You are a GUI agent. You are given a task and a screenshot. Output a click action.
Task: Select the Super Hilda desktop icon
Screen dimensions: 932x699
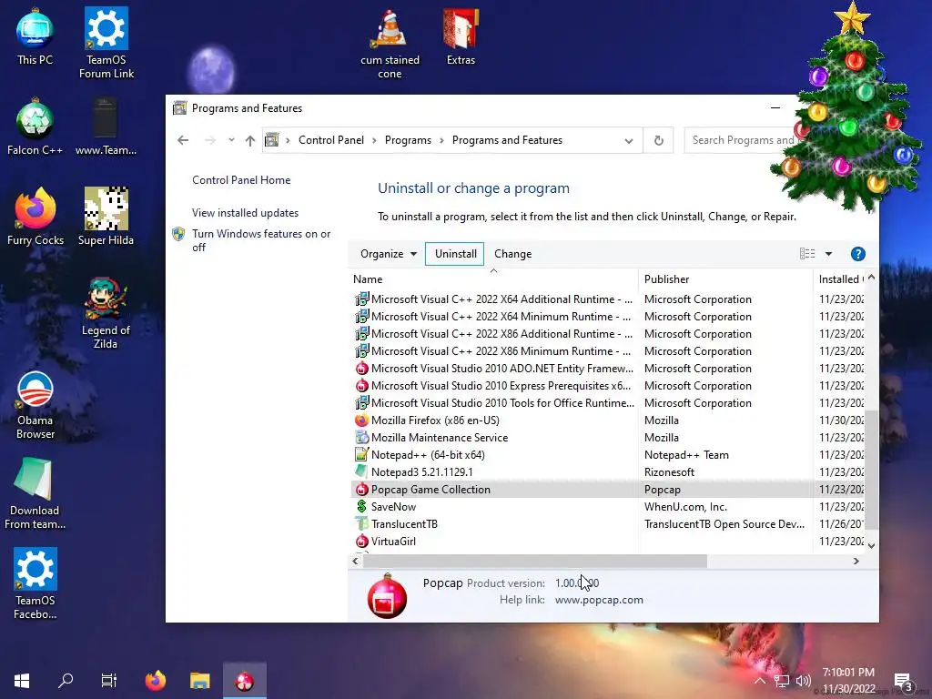[106, 217]
